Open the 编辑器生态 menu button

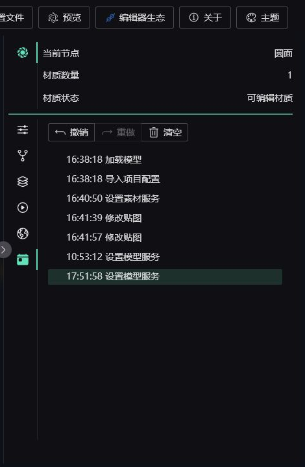point(134,18)
